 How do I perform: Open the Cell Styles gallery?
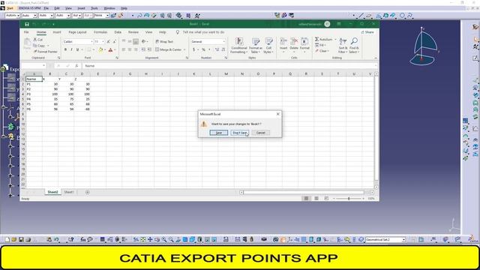pos(268,46)
